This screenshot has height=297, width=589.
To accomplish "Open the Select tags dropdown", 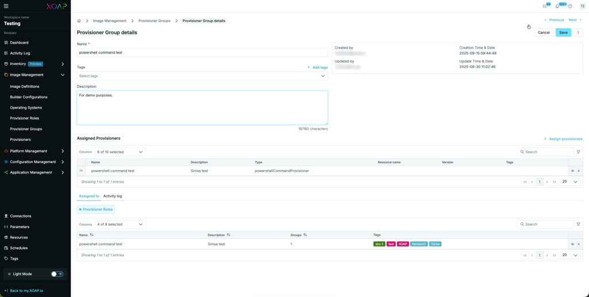I will 202,76.
